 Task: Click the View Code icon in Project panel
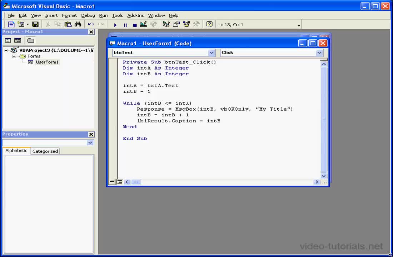(8, 40)
